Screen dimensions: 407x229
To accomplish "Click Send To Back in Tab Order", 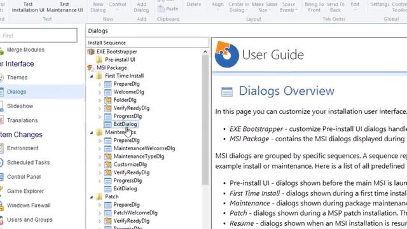I will (x=335, y=7).
